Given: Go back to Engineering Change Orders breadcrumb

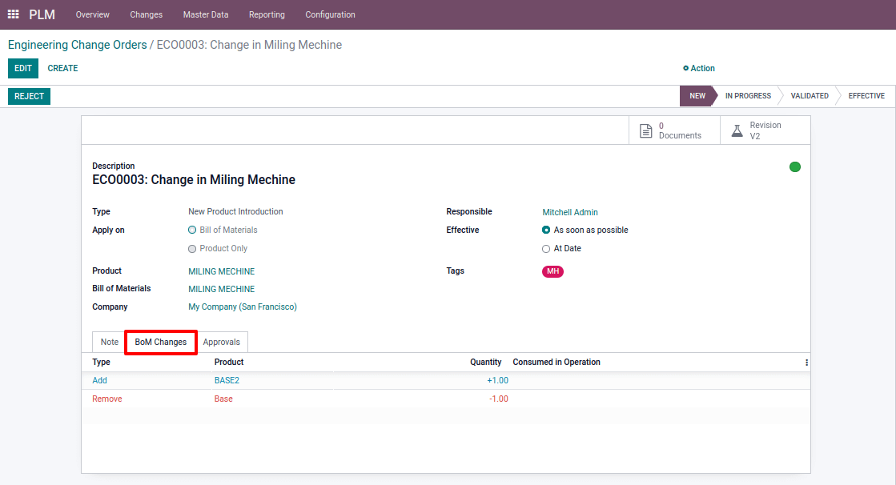Looking at the screenshot, I should [x=77, y=45].
